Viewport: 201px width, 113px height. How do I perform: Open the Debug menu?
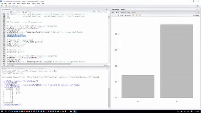tap(34, 3)
